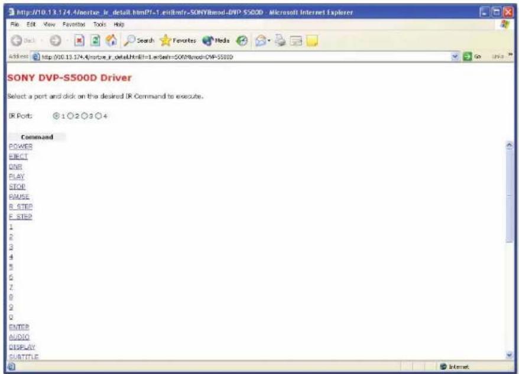
Task: Select IR Port 3 radio button
Action: tap(85, 116)
